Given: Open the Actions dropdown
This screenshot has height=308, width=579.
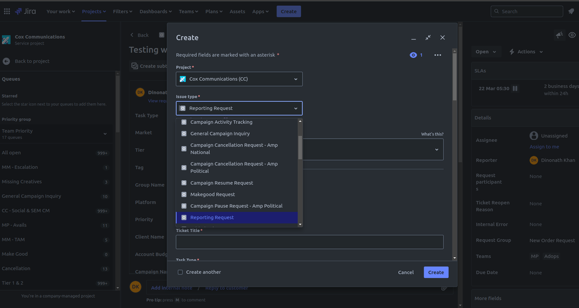Looking at the screenshot, I should pos(526,52).
